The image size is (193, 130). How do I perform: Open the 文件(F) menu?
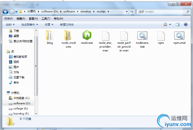pos(8,19)
